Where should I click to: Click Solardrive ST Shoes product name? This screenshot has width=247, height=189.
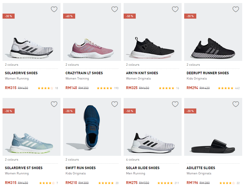pos(24,168)
